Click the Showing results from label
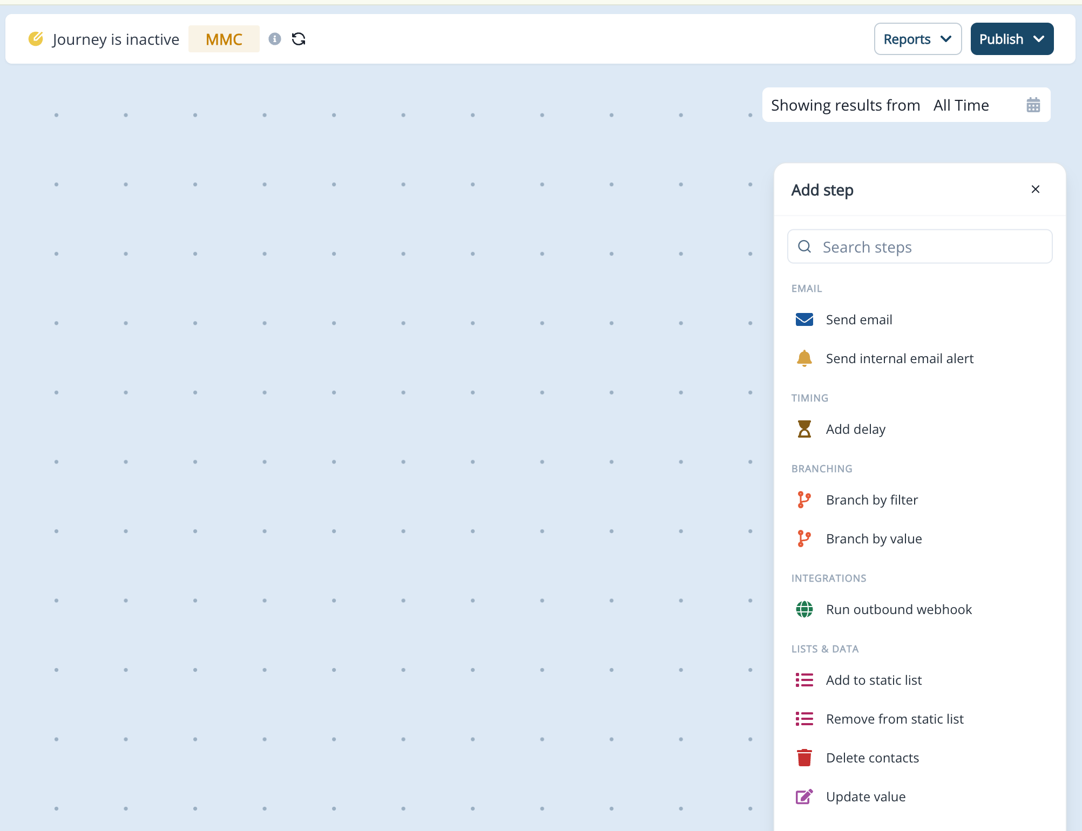This screenshot has width=1082, height=831. click(x=846, y=105)
